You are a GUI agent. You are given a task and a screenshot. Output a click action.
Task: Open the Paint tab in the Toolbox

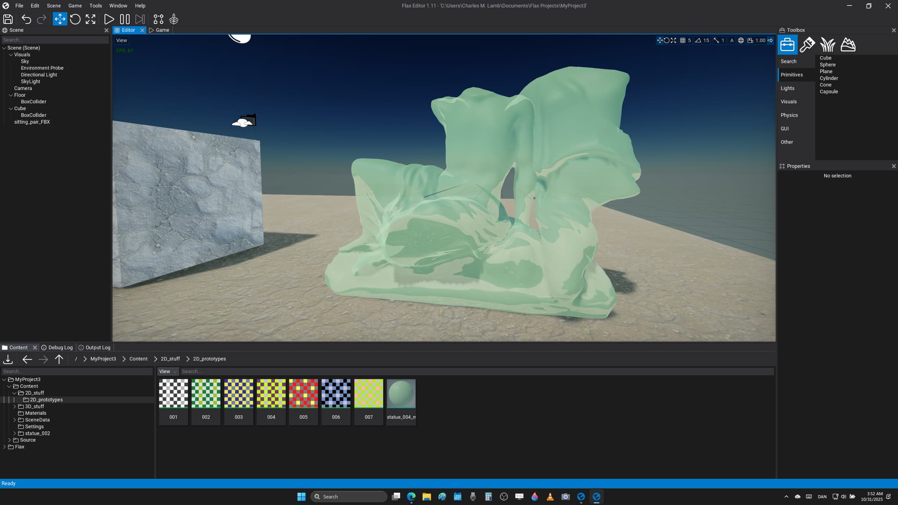coord(807,45)
